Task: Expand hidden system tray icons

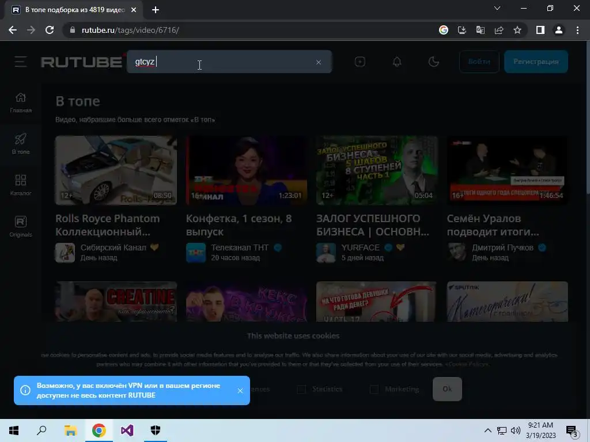Action: 487,430
